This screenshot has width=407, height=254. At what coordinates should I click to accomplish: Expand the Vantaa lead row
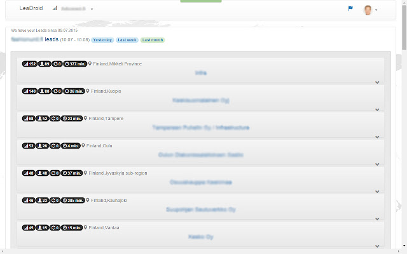[377, 246]
